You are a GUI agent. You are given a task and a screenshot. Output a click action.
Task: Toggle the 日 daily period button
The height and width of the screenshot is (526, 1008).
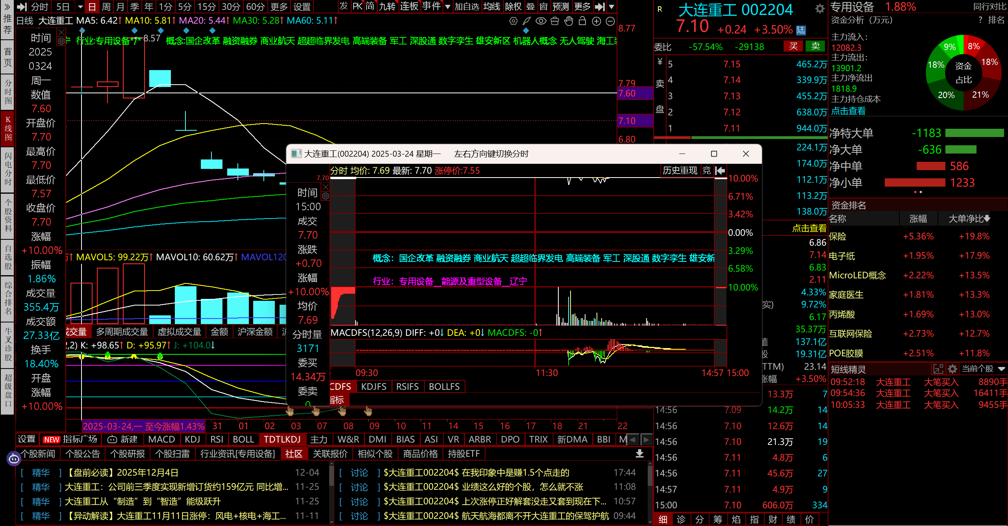coord(92,7)
